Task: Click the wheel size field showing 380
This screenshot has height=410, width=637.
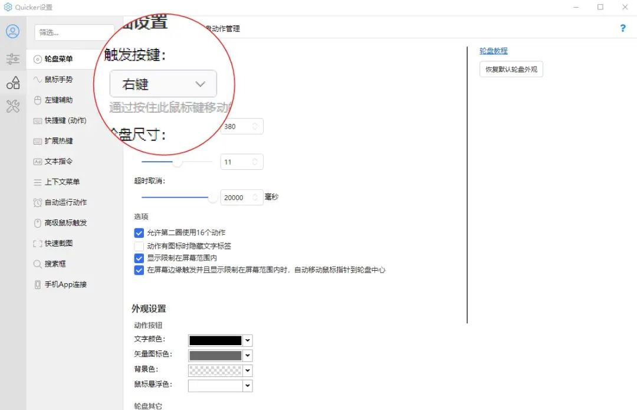Action: (242, 126)
